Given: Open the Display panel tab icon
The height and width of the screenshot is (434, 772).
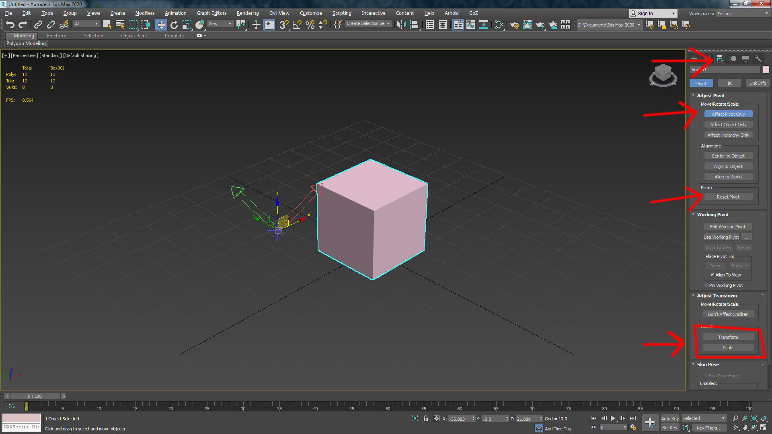Looking at the screenshot, I should coord(745,58).
